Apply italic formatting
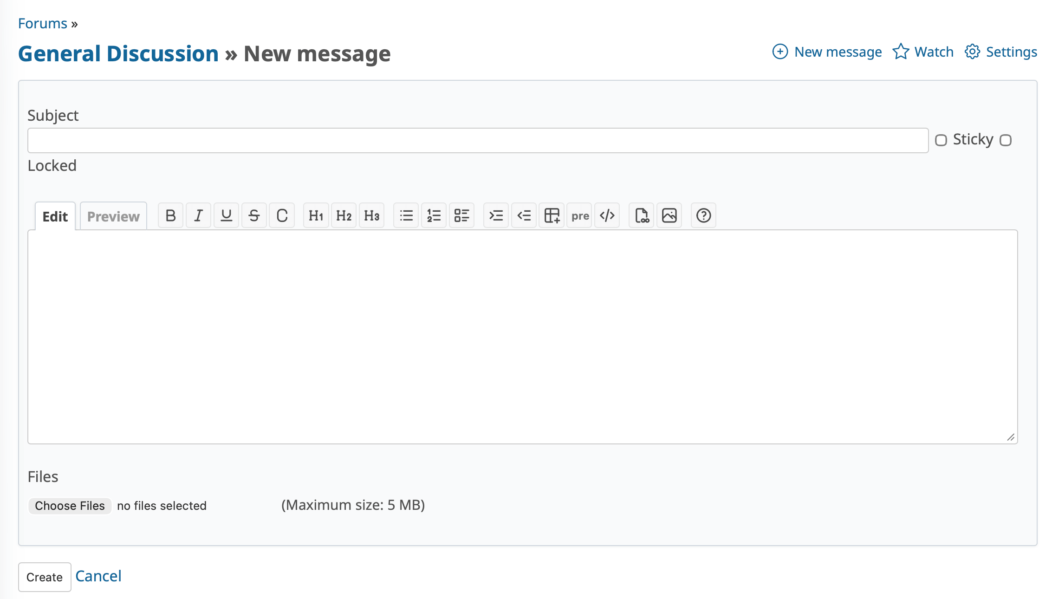Image resolution: width=1052 pixels, height=599 pixels. point(198,215)
